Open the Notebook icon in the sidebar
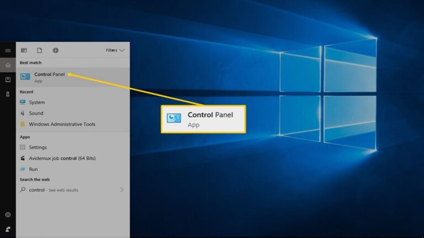 click(8, 79)
